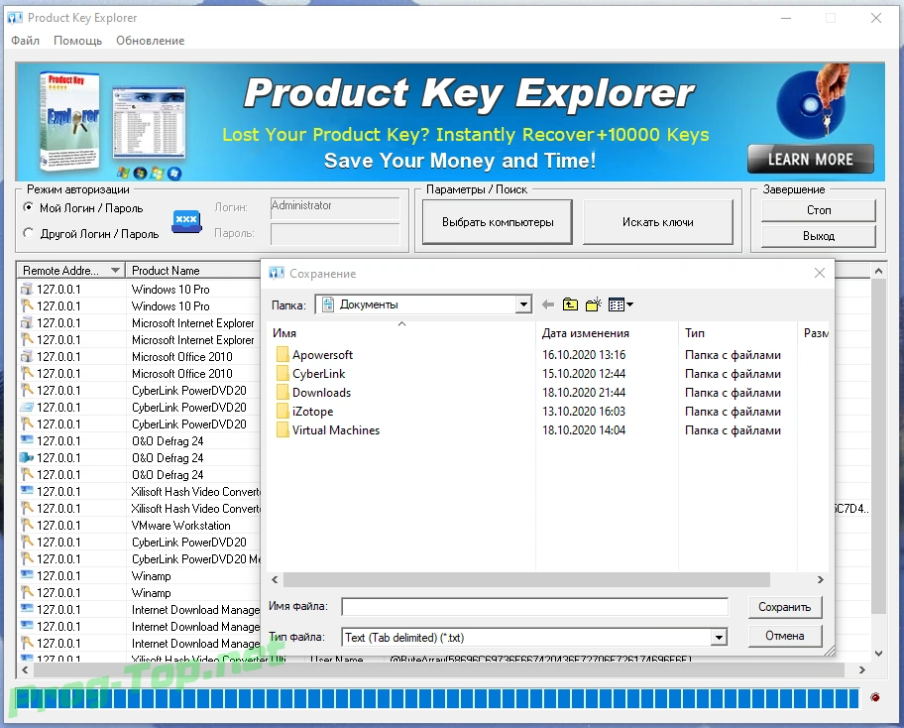Viewport: 904px width, 728px height.
Task: Click the CyberLink folder icon
Action: coord(282,373)
